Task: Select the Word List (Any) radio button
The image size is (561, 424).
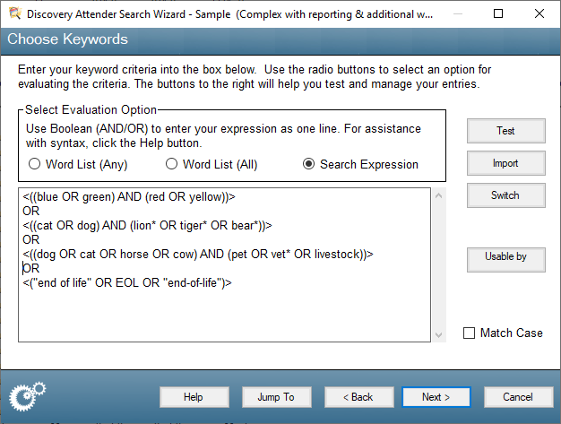Action: click(x=35, y=164)
